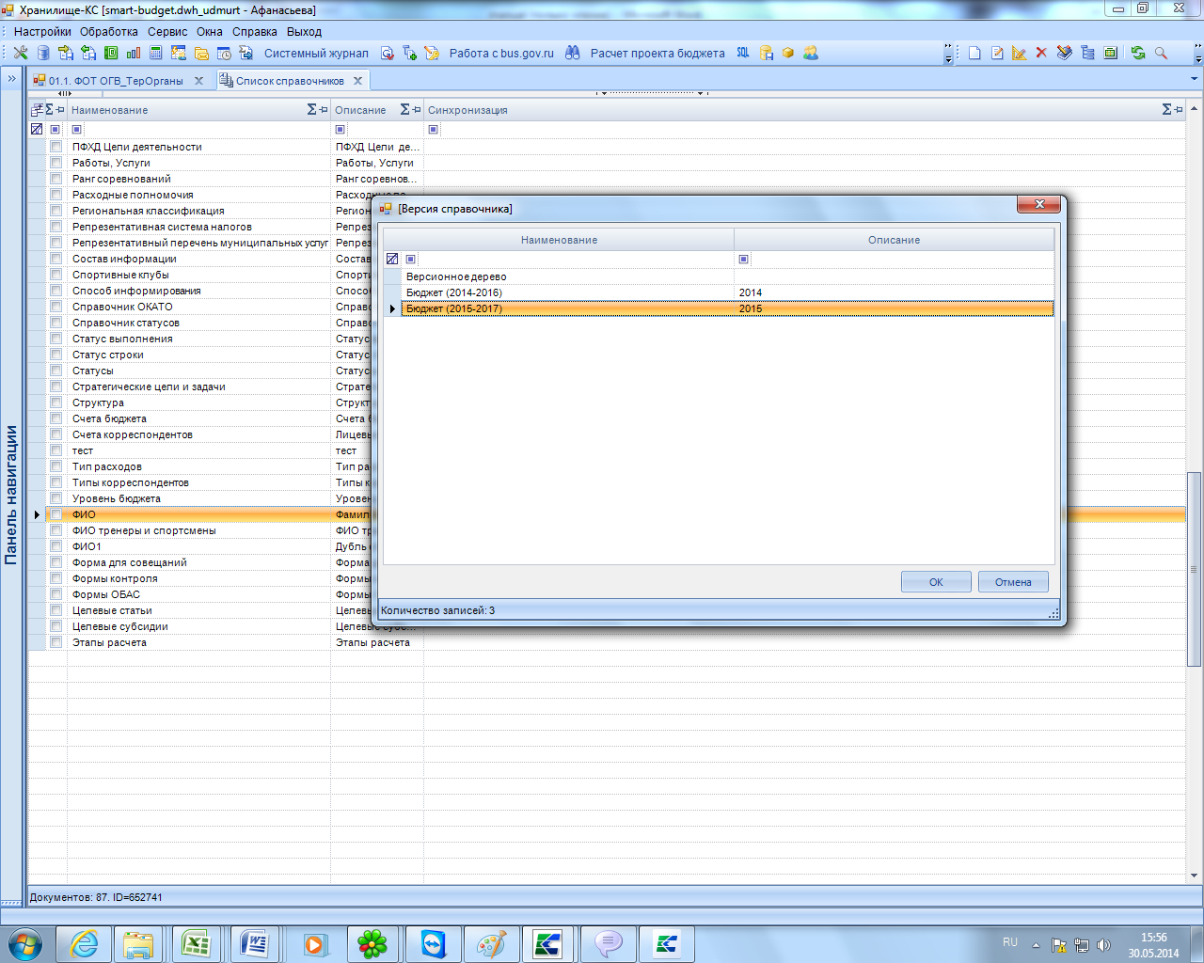Click the binoculars find icon

click(x=572, y=53)
